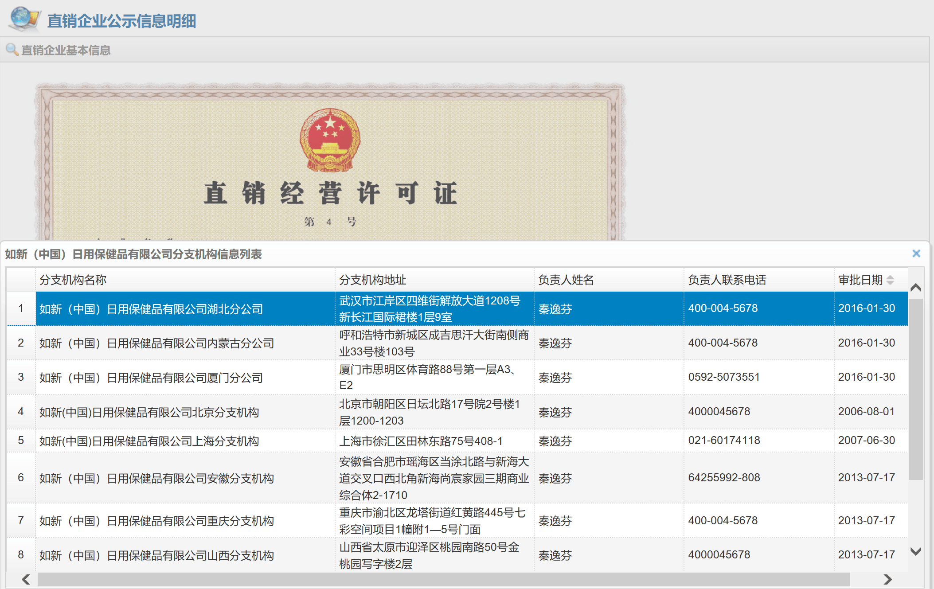This screenshot has width=934, height=589.
Task: Click 秦逸芬 in the 厦门分公司 row
Action: click(x=555, y=378)
